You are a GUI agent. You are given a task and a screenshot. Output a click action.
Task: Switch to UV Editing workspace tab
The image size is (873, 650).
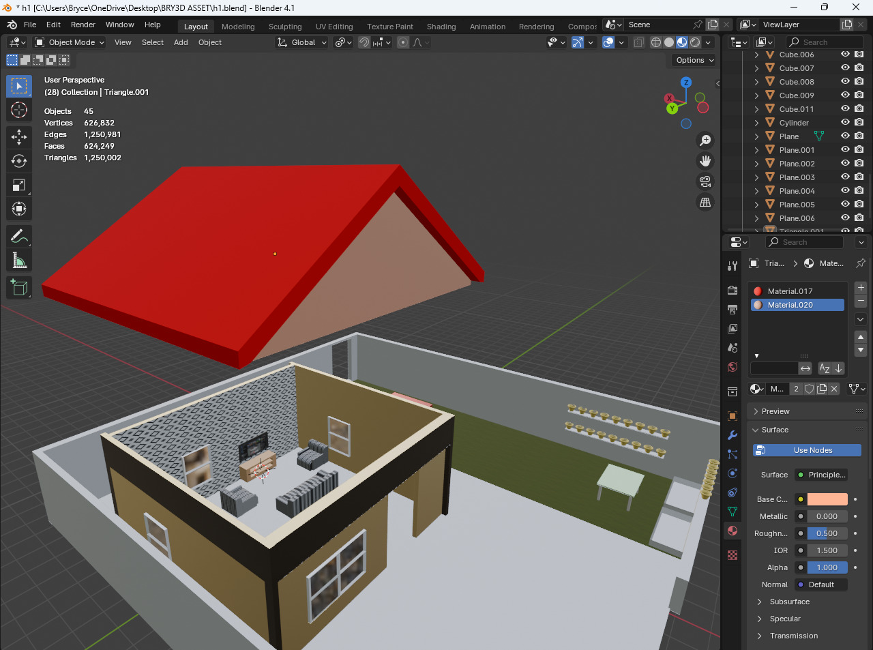(x=334, y=27)
